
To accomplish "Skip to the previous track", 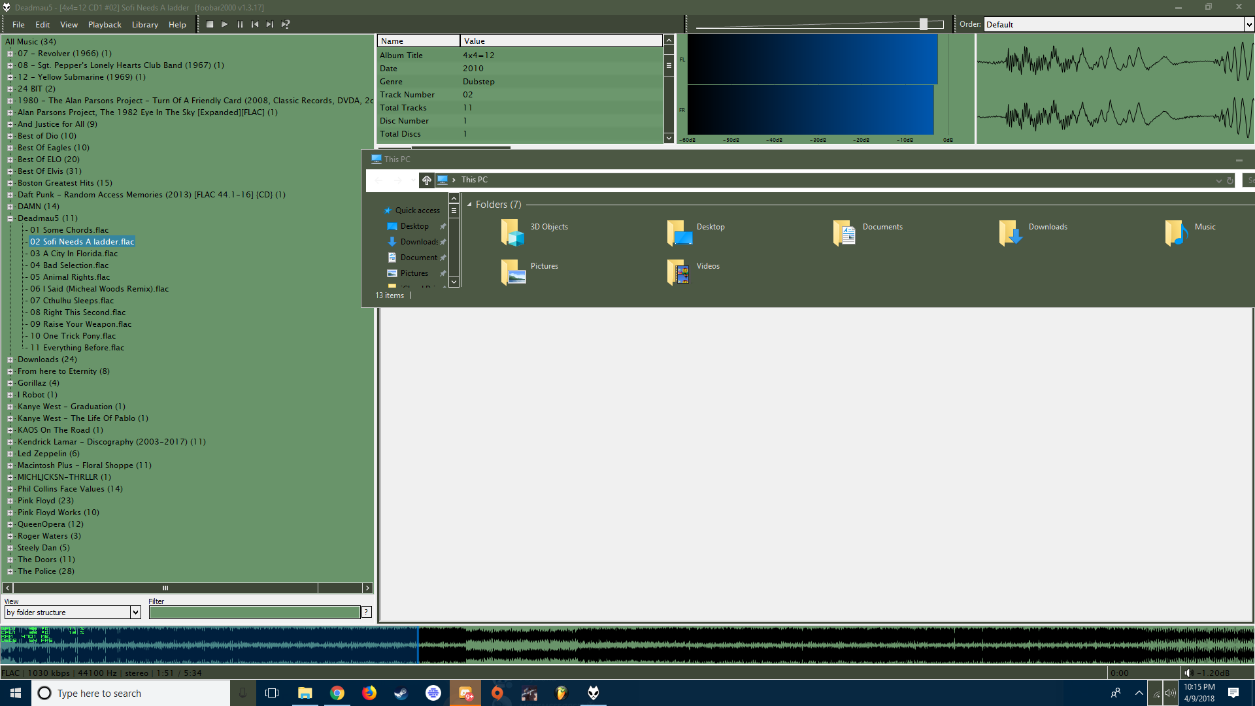I will (x=255, y=25).
